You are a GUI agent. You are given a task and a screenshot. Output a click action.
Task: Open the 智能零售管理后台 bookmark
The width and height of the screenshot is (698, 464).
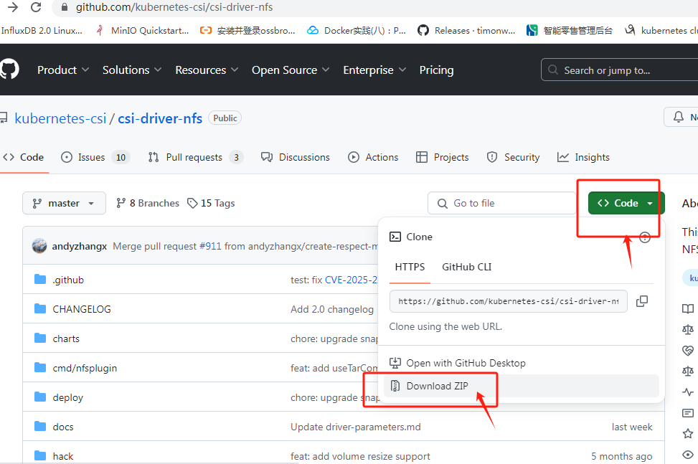(570, 30)
